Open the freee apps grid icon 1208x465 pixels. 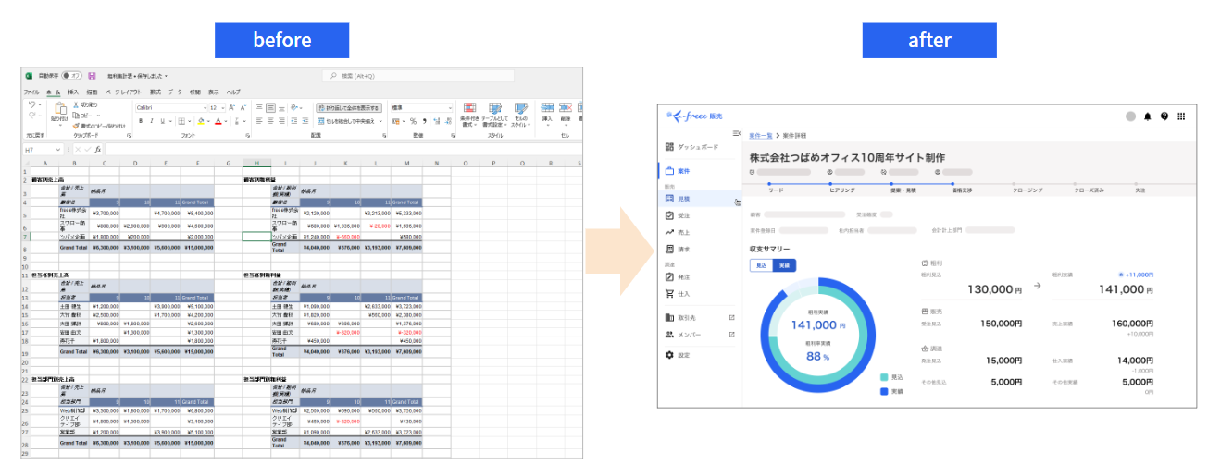tap(1181, 116)
